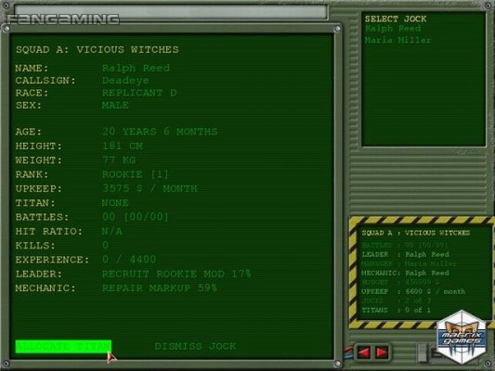Select Ralph Reed in Select Jock list
The image size is (495, 371).
[393, 29]
